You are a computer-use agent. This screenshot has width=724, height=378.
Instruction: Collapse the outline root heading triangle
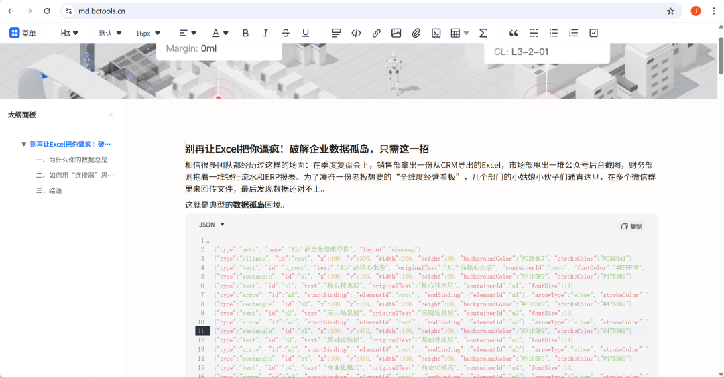tap(24, 145)
